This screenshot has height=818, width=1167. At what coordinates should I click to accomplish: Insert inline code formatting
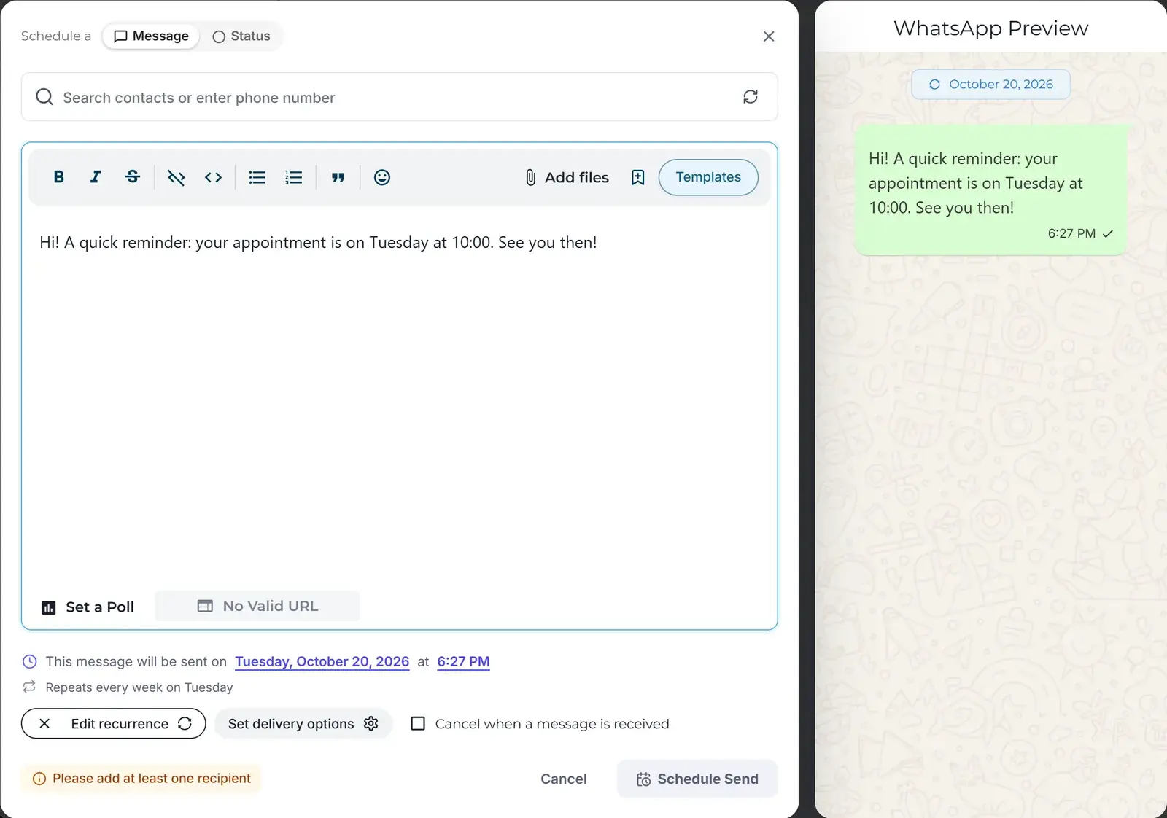click(x=213, y=177)
